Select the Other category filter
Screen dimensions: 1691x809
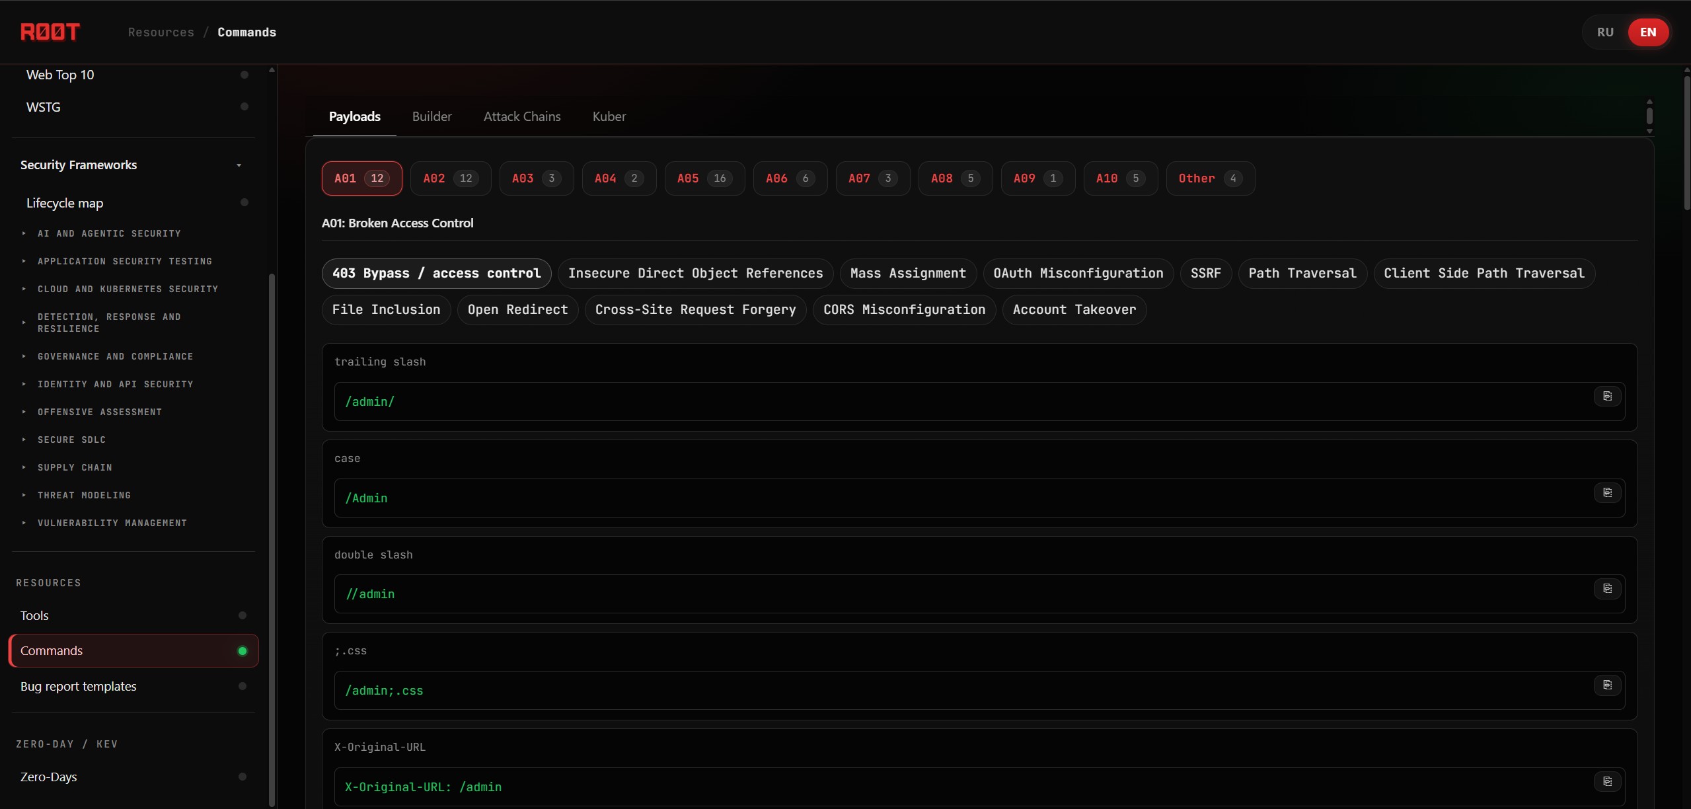[1211, 178]
